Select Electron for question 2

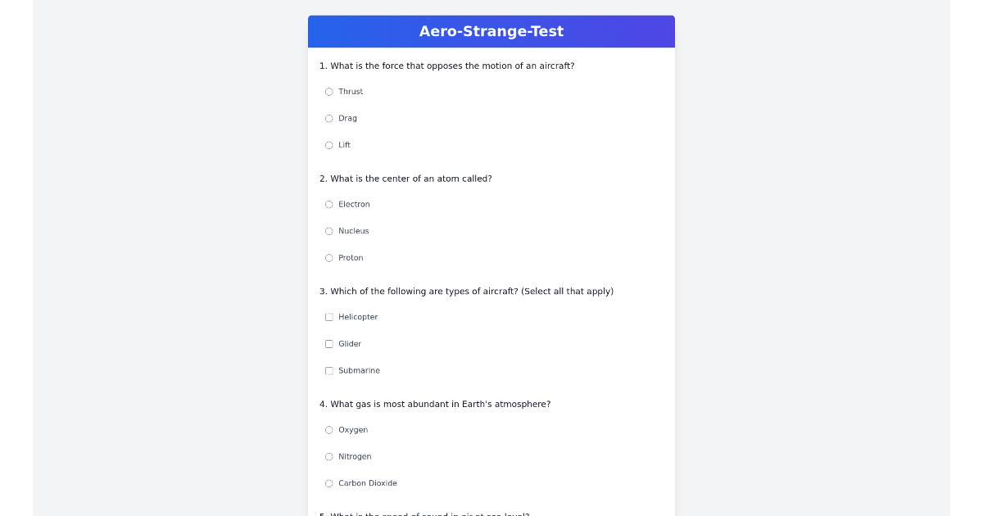(328, 204)
